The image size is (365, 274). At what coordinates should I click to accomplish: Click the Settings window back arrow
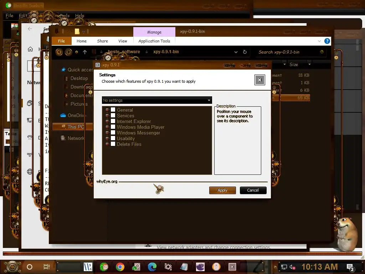(30, 29)
